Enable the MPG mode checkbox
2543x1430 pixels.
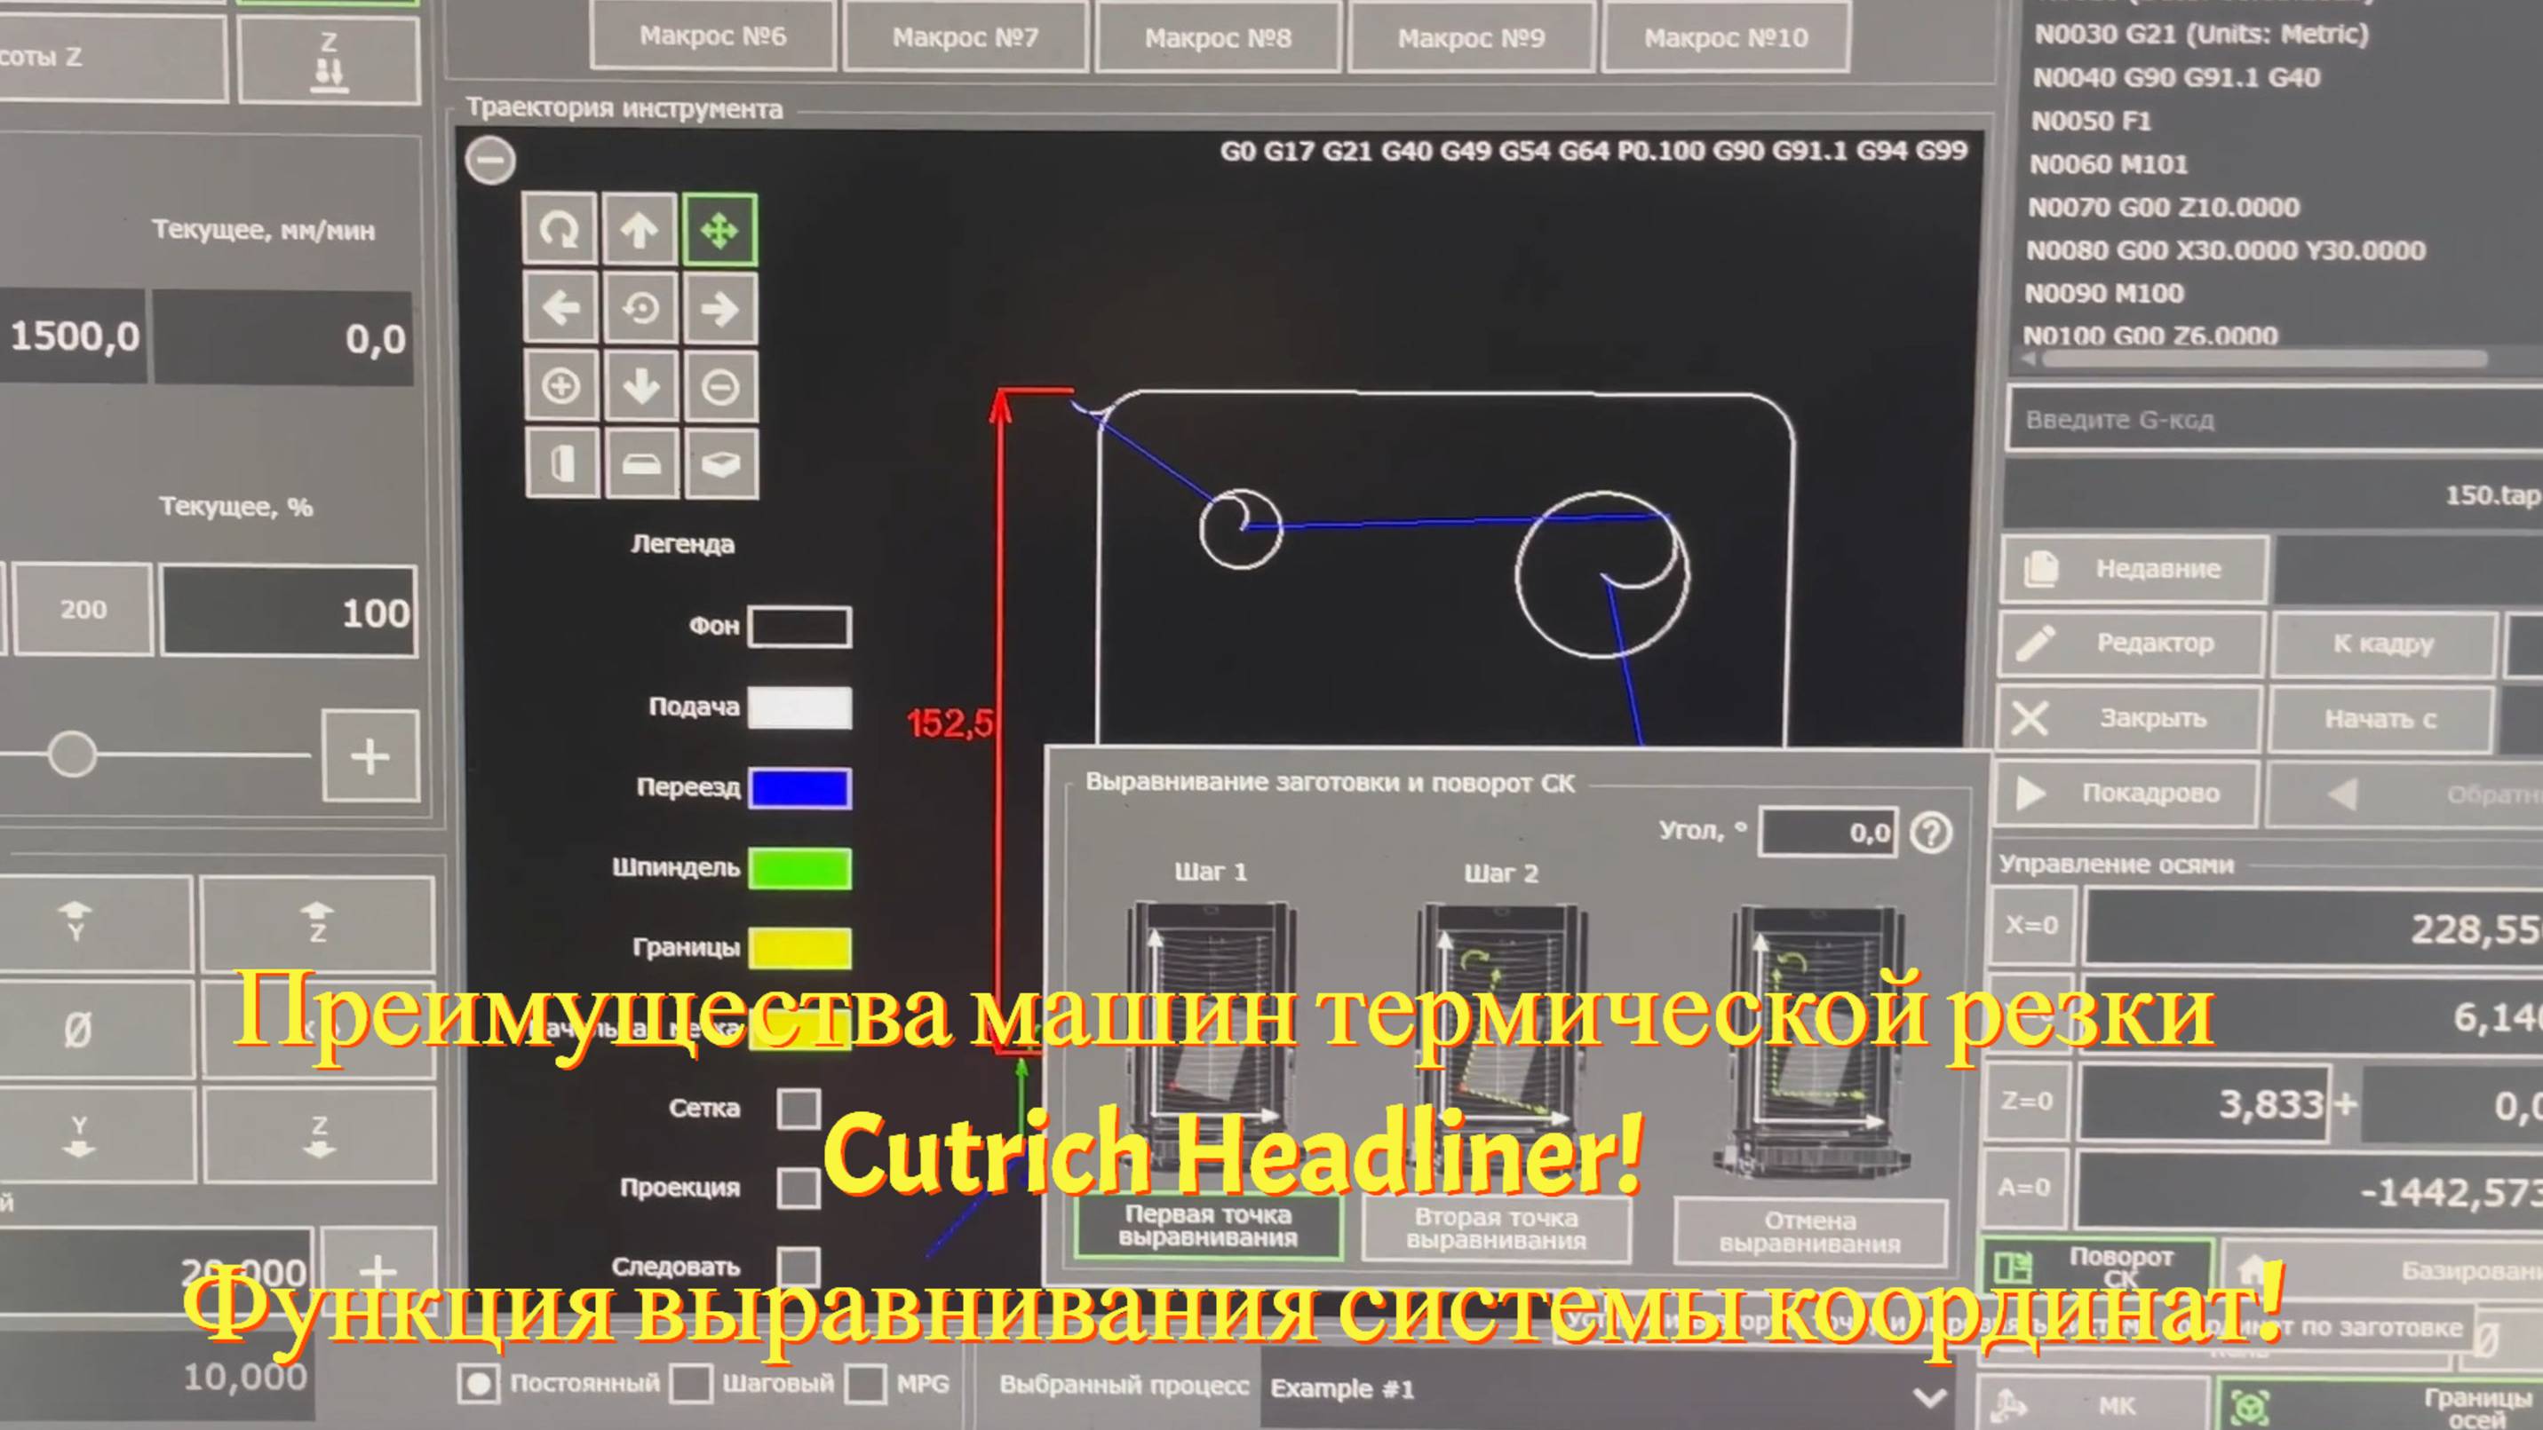coord(865,1384)
